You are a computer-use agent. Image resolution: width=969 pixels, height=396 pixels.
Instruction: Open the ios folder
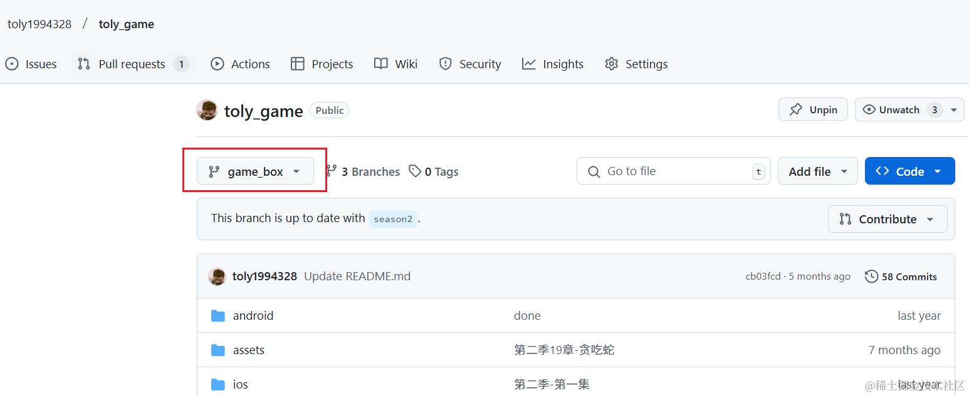(241, 385)
